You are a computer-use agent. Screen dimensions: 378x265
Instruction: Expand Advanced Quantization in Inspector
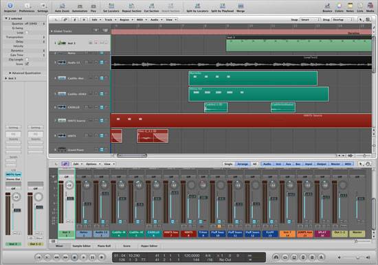(x=10, y=73)
